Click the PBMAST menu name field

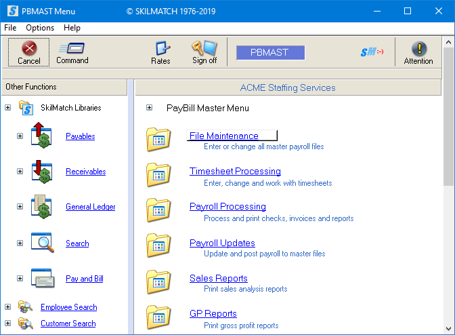coord(270,52)
